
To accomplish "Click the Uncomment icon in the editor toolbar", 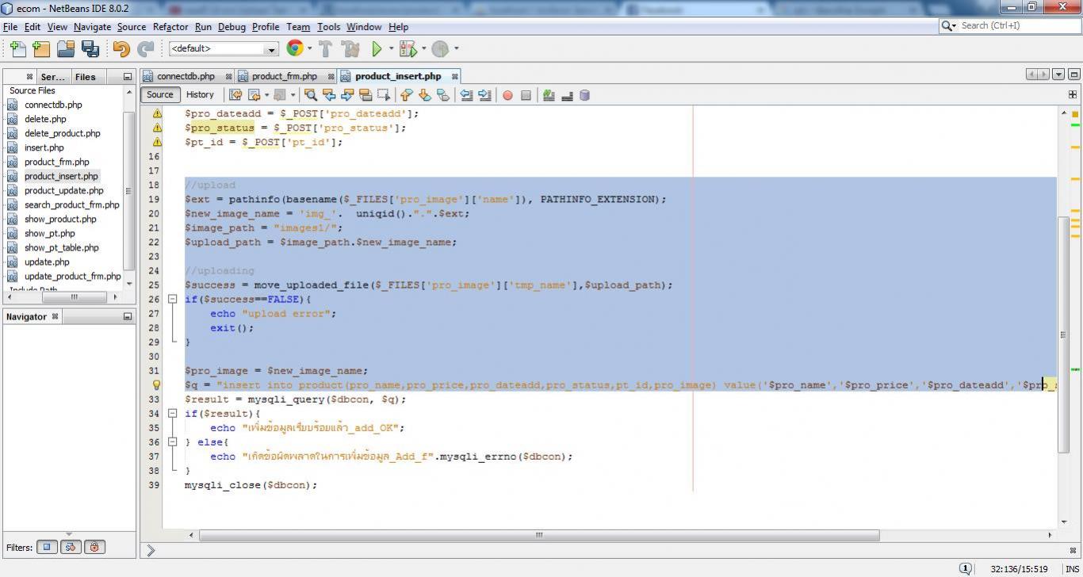I will tap(567, 95).
